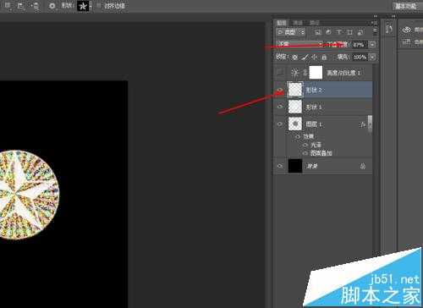The height and width of the screenshot is (308, 423).
Task: Open the layer filter type dropdown
Action: (290, 32)
